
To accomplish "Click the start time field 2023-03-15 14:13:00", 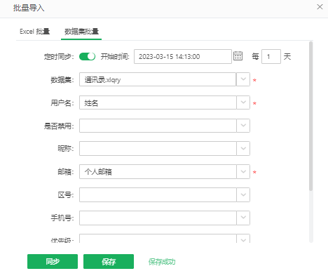I will tap(183, 56).
